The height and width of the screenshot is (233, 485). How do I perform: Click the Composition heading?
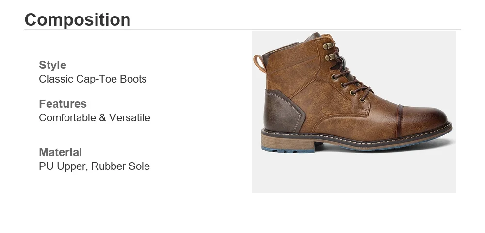pyautogui.click(x=77, y=20)
